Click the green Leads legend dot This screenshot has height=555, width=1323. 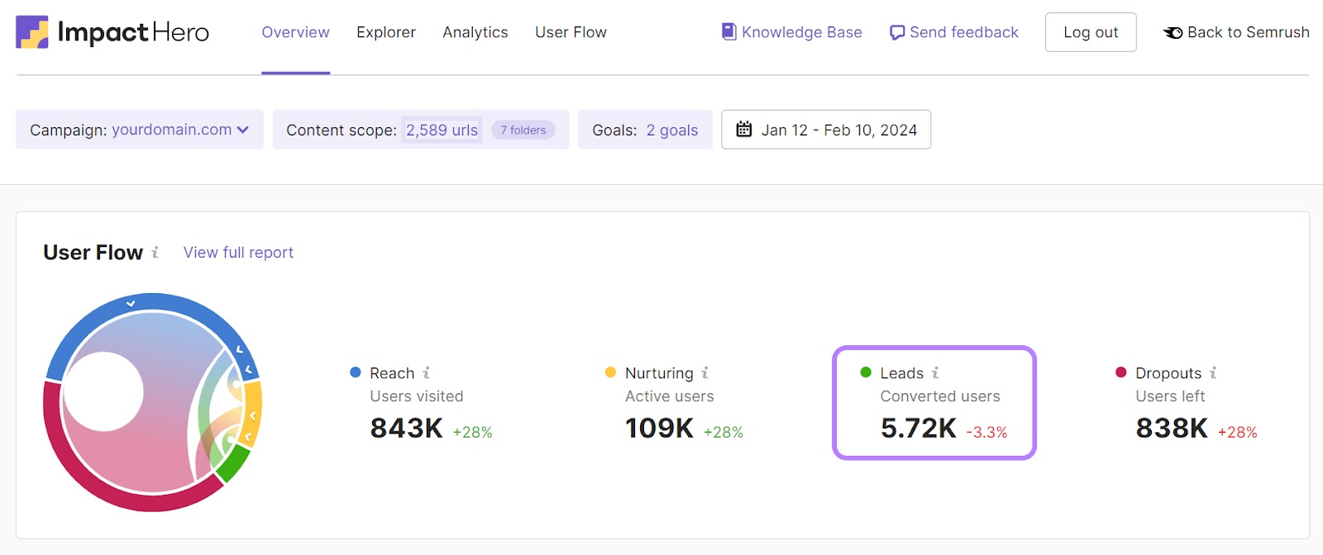coord(866,372)
